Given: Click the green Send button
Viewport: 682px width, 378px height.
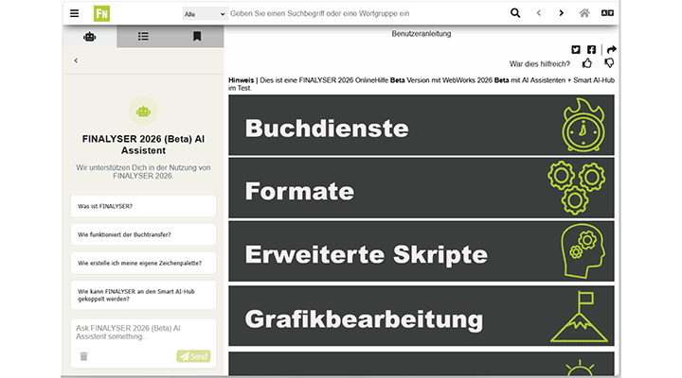Looking at the screenshot, I should click(x=193, y=356).
